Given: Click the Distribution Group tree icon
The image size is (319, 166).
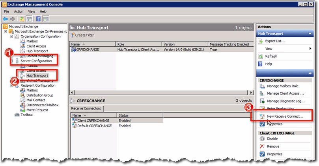Looking at the screenshot, I should 23,95.
